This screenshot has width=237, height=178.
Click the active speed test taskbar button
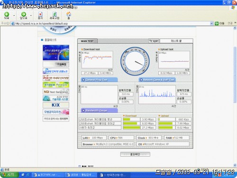click(x=114, y=175)
